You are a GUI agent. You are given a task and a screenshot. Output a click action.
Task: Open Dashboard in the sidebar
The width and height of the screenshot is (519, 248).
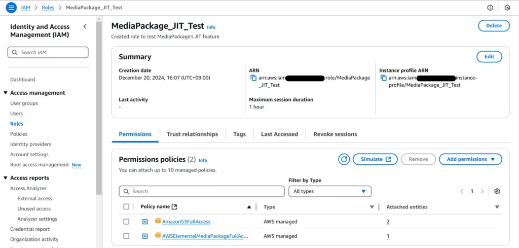(22, 80)
